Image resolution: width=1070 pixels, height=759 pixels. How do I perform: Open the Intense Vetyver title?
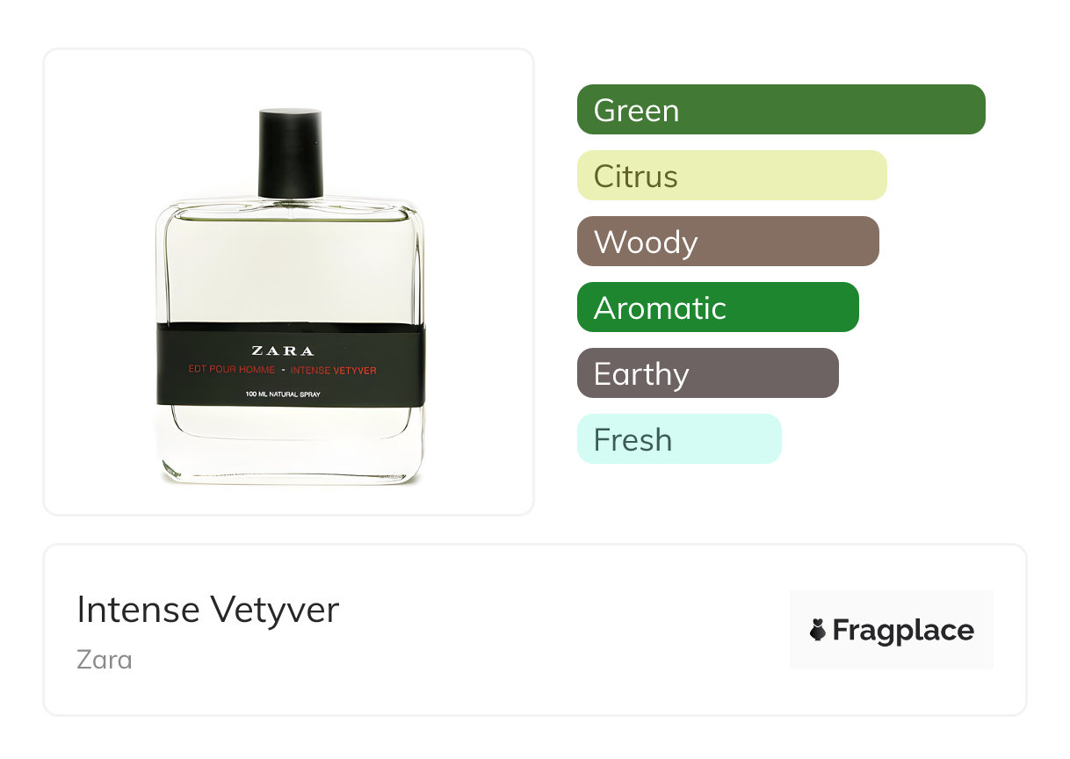(208, 610)
